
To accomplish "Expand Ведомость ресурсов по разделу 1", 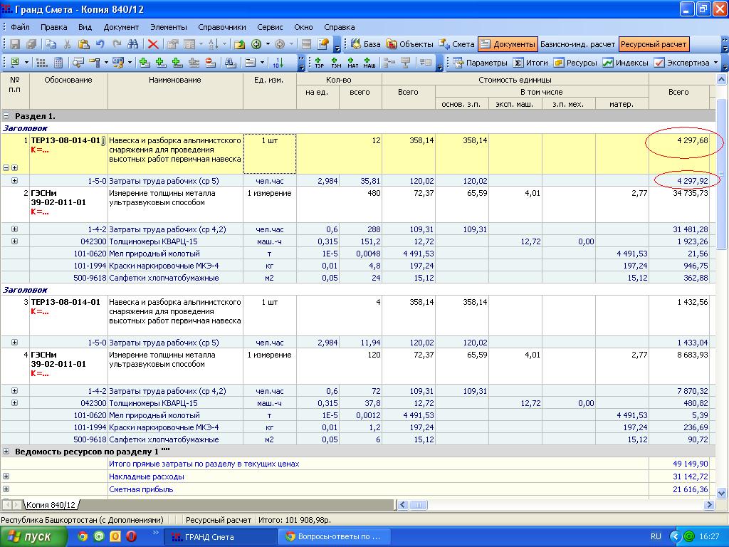I will 6,452.
